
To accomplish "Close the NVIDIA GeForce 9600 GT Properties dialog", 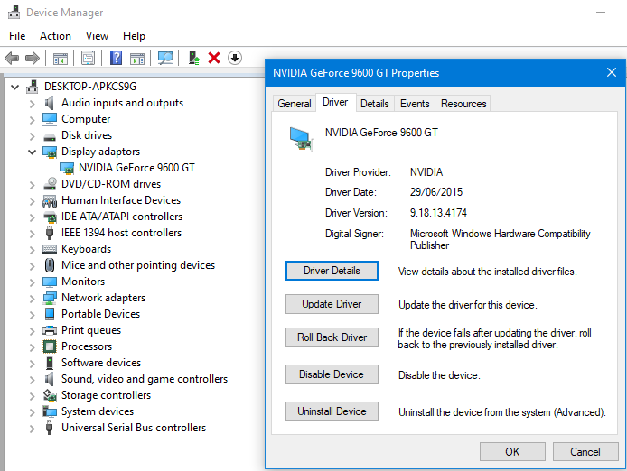I will [x=612, y=72].
